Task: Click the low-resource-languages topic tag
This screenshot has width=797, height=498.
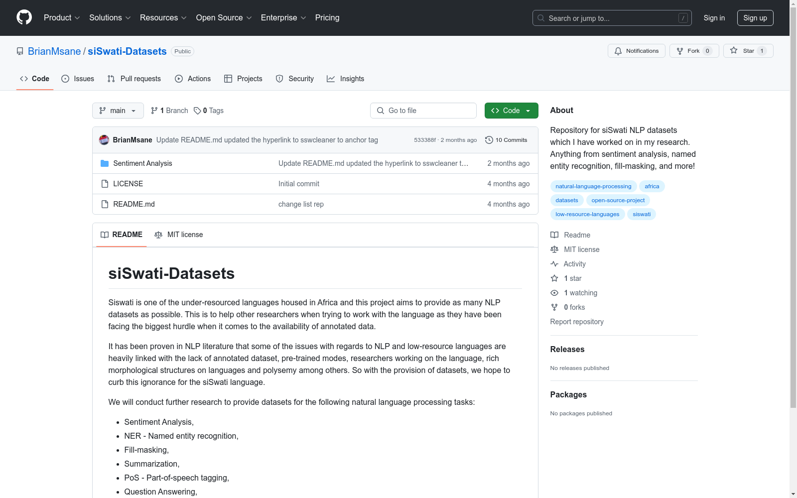Action: [x=587, y=214]
